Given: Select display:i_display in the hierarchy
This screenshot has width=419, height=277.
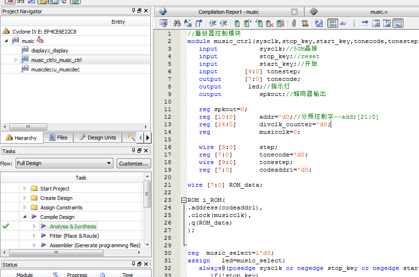Looking at the screenshot, I should pyautogui.click(x=49, y=51).
